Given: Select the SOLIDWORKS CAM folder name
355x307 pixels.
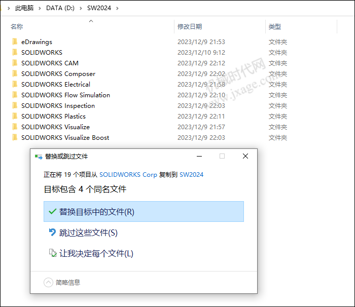Looking at the screenshot, I should (x=50, y=63).
